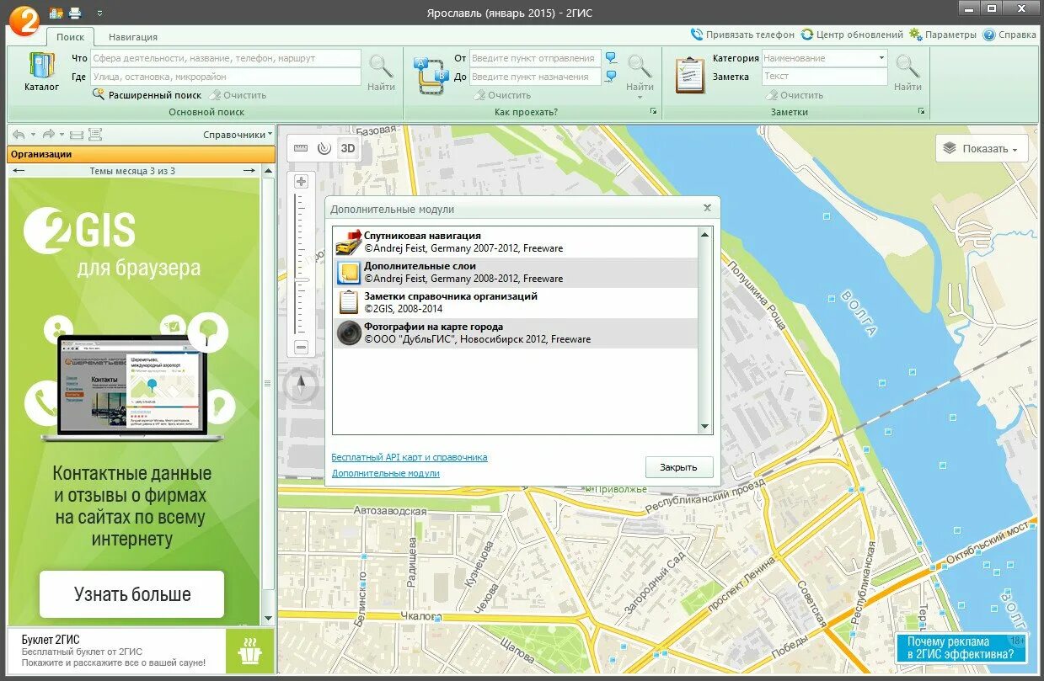Click the map zoom slider handle
The image size is (1044, 681).
click(301, 279)
